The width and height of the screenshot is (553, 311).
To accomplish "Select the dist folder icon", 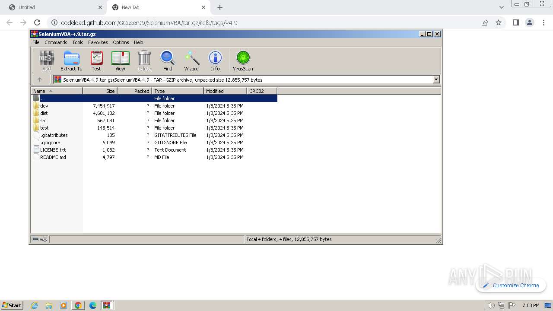I will coord(36,113).
